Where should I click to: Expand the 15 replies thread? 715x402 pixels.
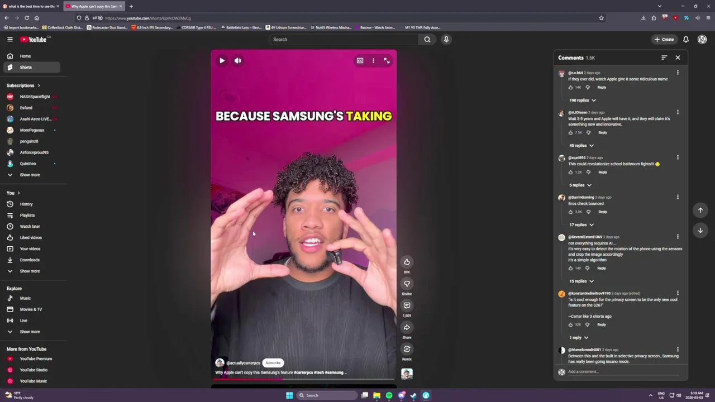[581, 281]
